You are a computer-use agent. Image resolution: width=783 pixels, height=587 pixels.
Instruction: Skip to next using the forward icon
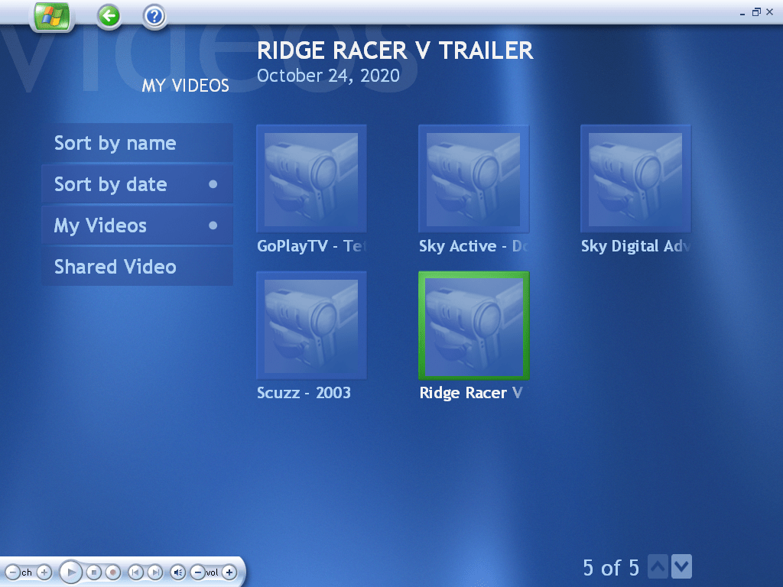tap(154, 572)
